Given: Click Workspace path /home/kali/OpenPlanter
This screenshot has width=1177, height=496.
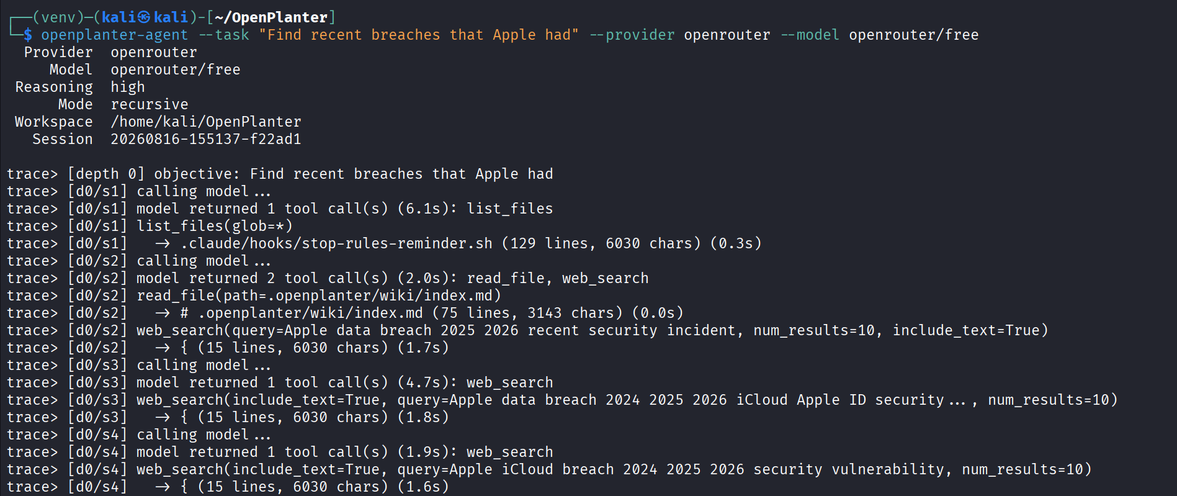Looking at the screenshot, I should click(x=206, y=122).
